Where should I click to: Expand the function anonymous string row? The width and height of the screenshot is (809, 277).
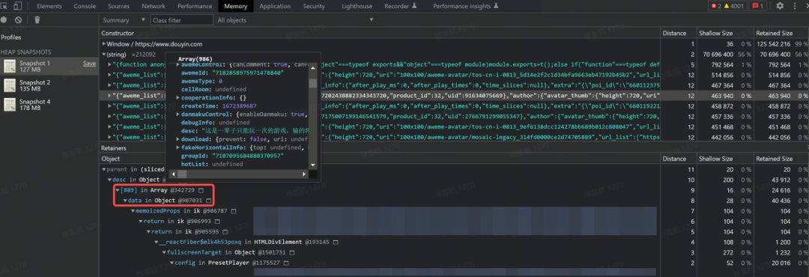point(110,64)
